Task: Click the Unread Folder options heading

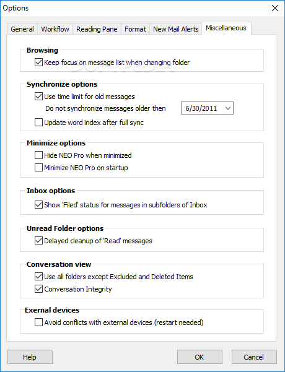Action: click(65, 228)
